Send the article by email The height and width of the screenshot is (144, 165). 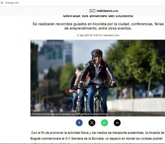117,123
